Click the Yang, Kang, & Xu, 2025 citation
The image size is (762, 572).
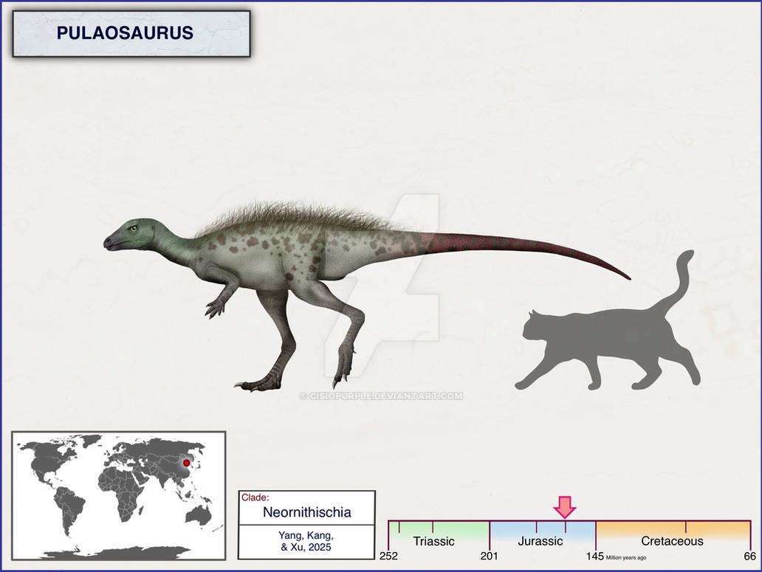click(x=306, y=541)
